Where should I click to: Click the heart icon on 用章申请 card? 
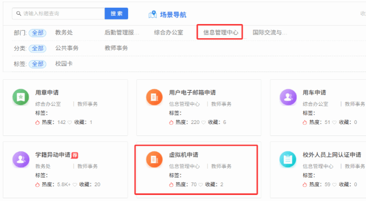pyautogui.click(x=70, y=122)
